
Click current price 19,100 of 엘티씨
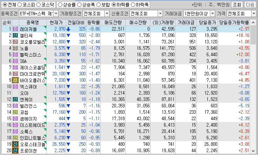click(59, 35)
